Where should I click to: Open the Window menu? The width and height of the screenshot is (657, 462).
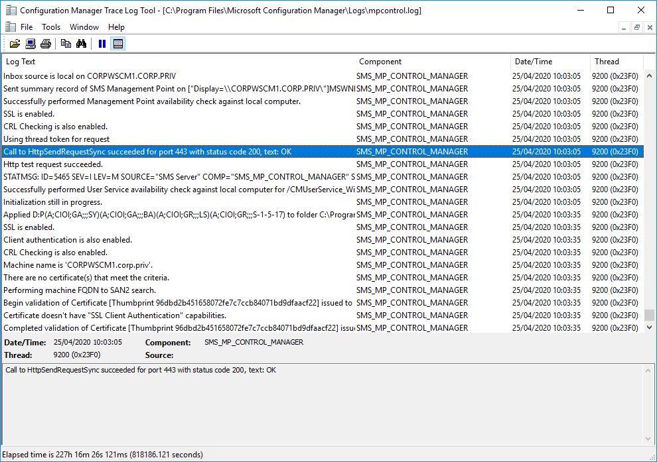pyautogui.click(x=84, y=27)
